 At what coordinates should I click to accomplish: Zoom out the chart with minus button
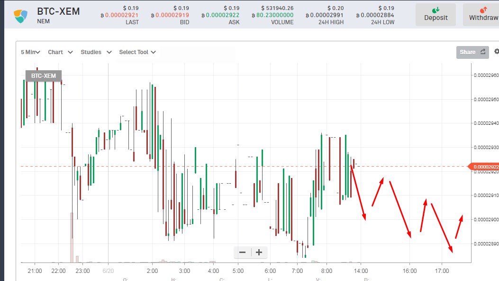[x=243, y=253]
